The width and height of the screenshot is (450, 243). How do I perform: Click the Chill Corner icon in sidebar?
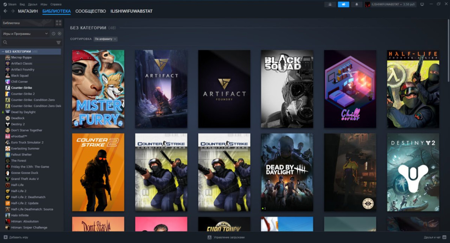(x=7, y=81)
